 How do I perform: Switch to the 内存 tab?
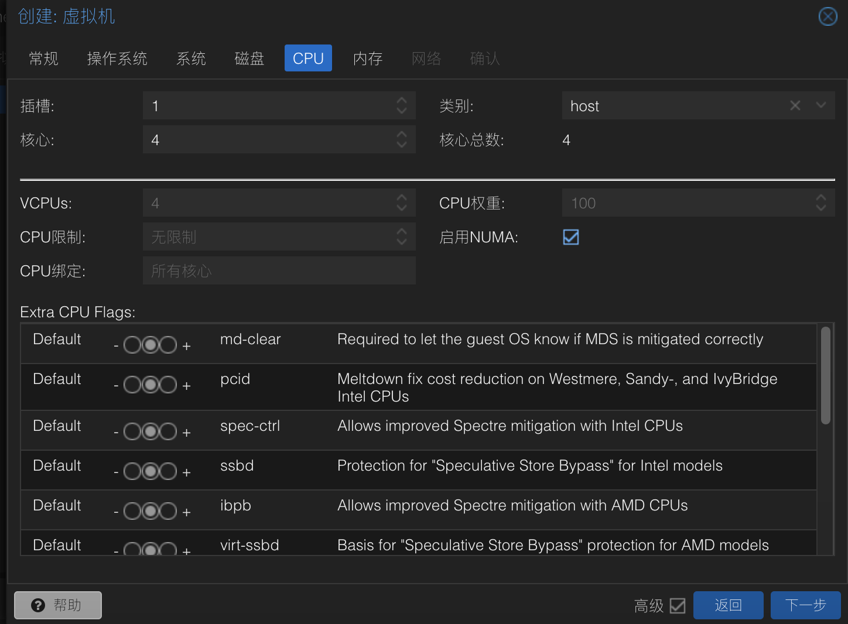(368, 58)
